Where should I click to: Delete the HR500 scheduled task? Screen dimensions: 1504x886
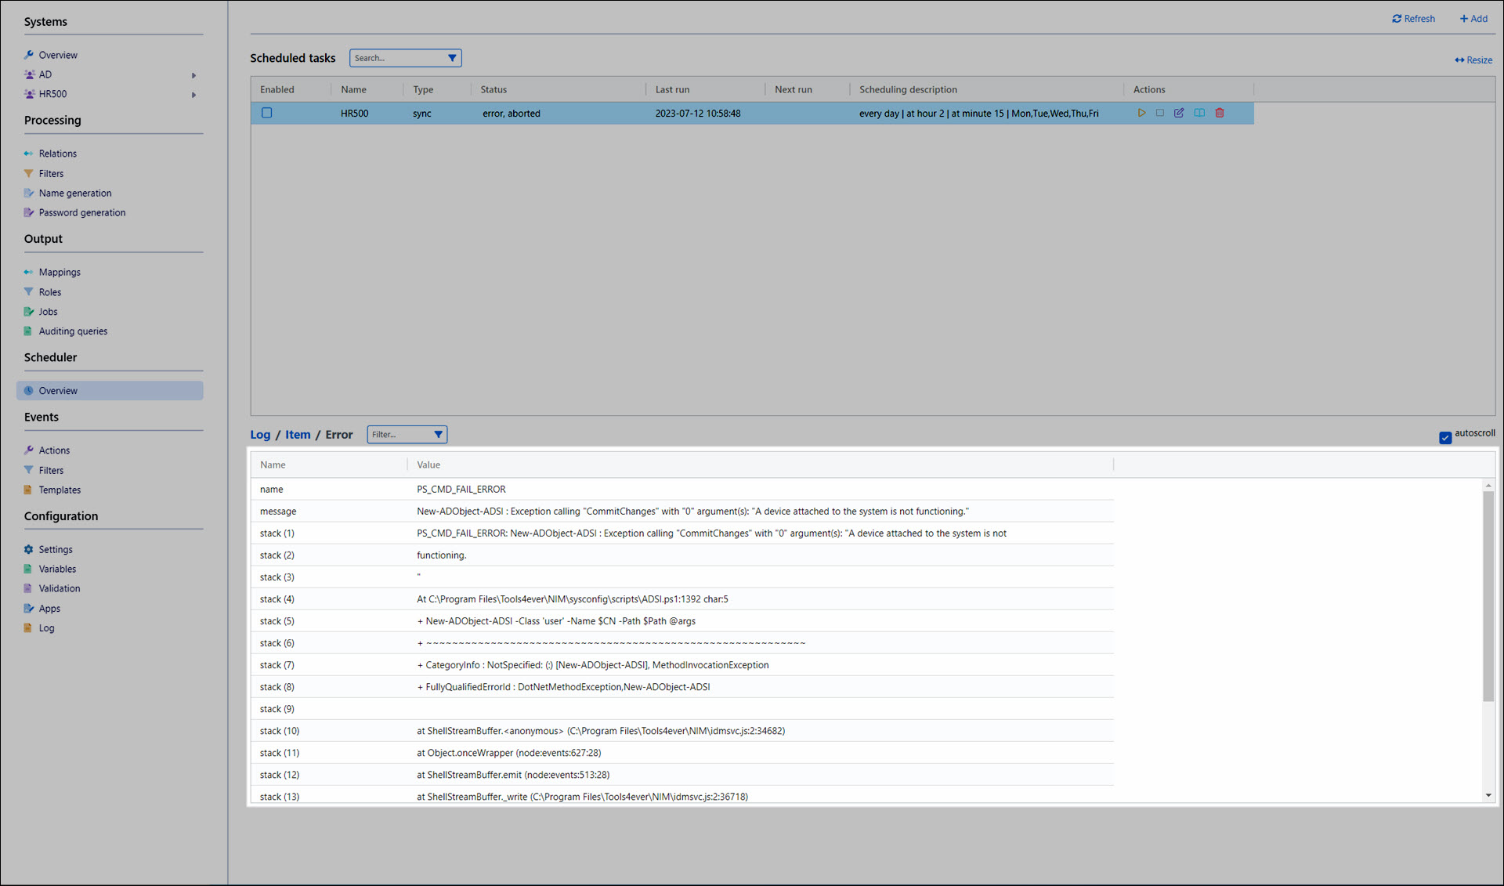(x=1220, y=113)
